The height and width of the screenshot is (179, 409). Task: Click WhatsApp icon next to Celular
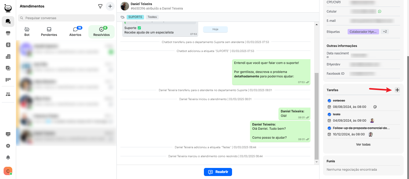[380, 11]
